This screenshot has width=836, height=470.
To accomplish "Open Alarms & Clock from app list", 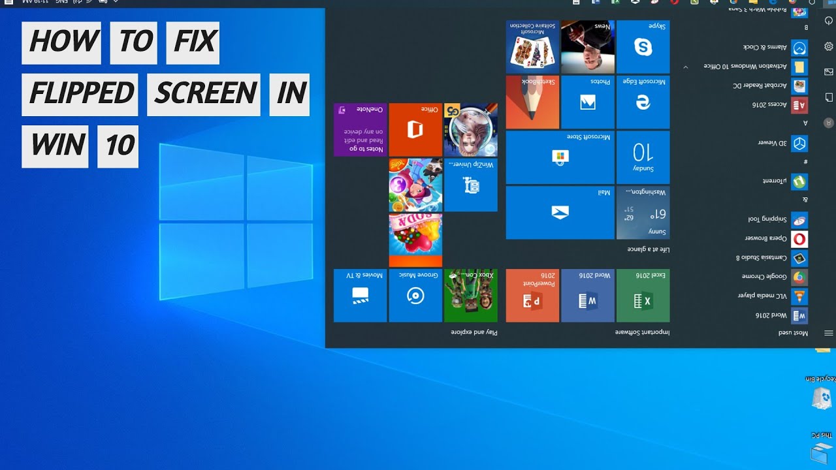I will (775, 48).
